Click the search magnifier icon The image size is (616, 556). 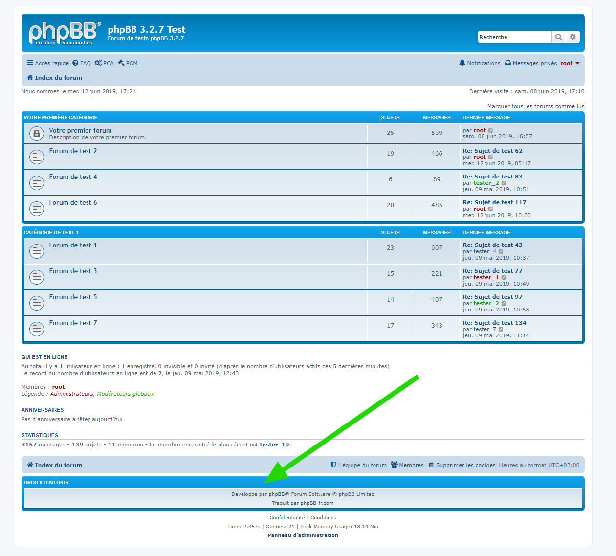(x=558, y=37)
